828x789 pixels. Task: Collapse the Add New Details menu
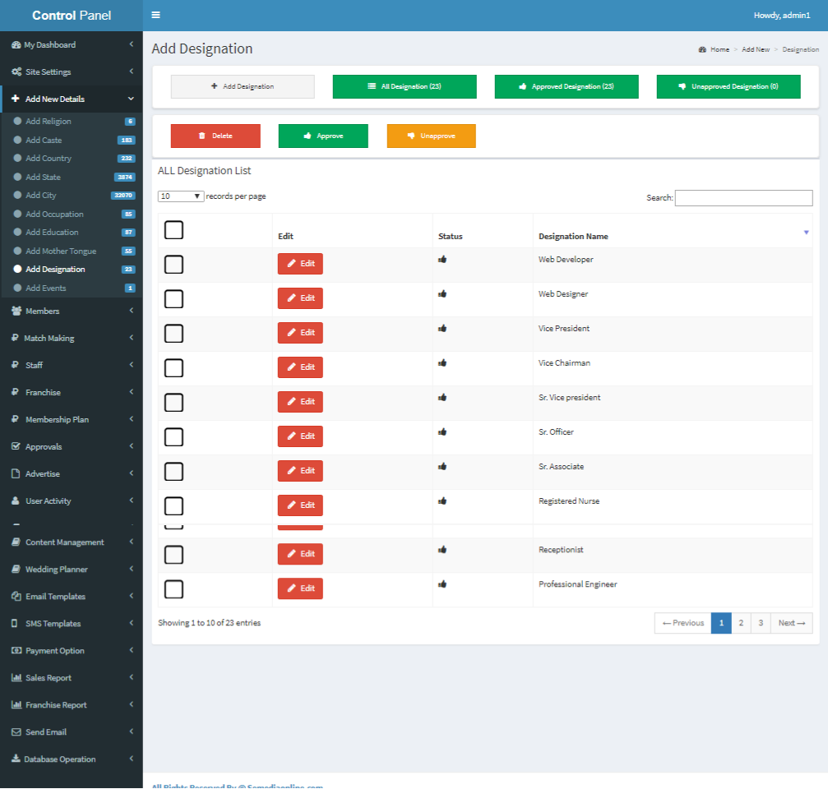click(72, 99)
